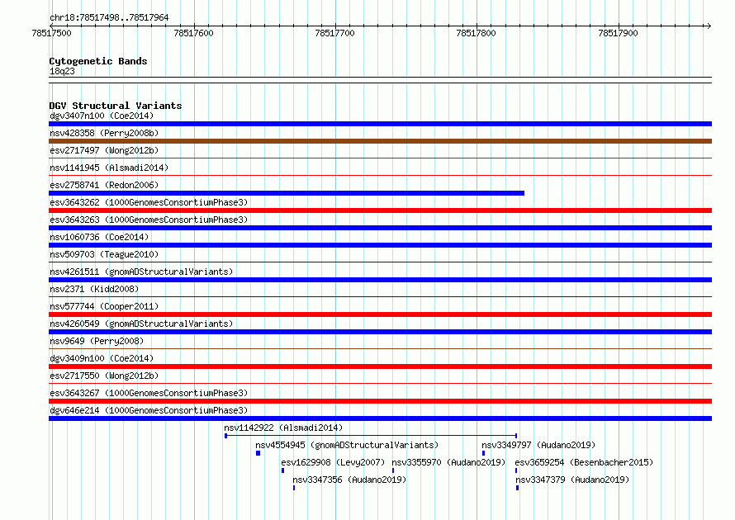Open esv3659254 (Besenbacher2015) label

click(584, 462)
